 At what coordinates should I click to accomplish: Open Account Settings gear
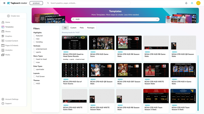point(3,99)
